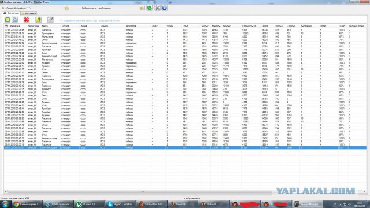Open the replays folder browse icon
370x208 pixels.
point(67,8)
